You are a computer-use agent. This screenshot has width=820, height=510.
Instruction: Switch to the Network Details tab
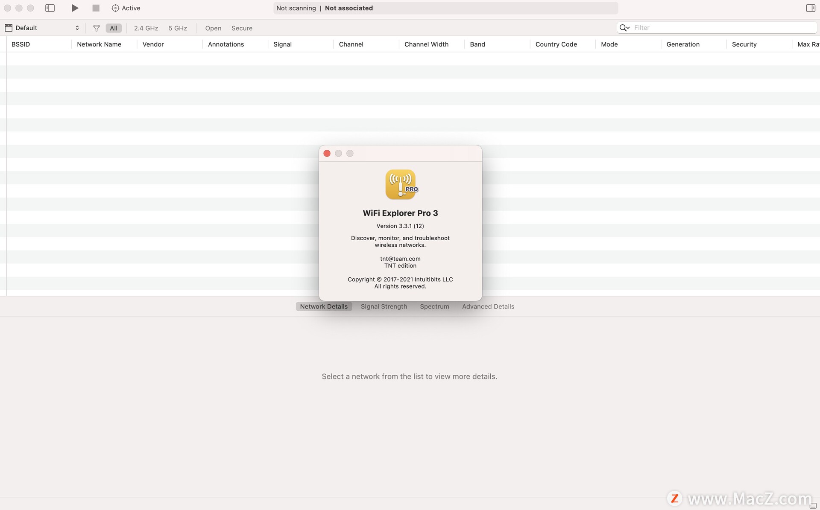[324, 306]
